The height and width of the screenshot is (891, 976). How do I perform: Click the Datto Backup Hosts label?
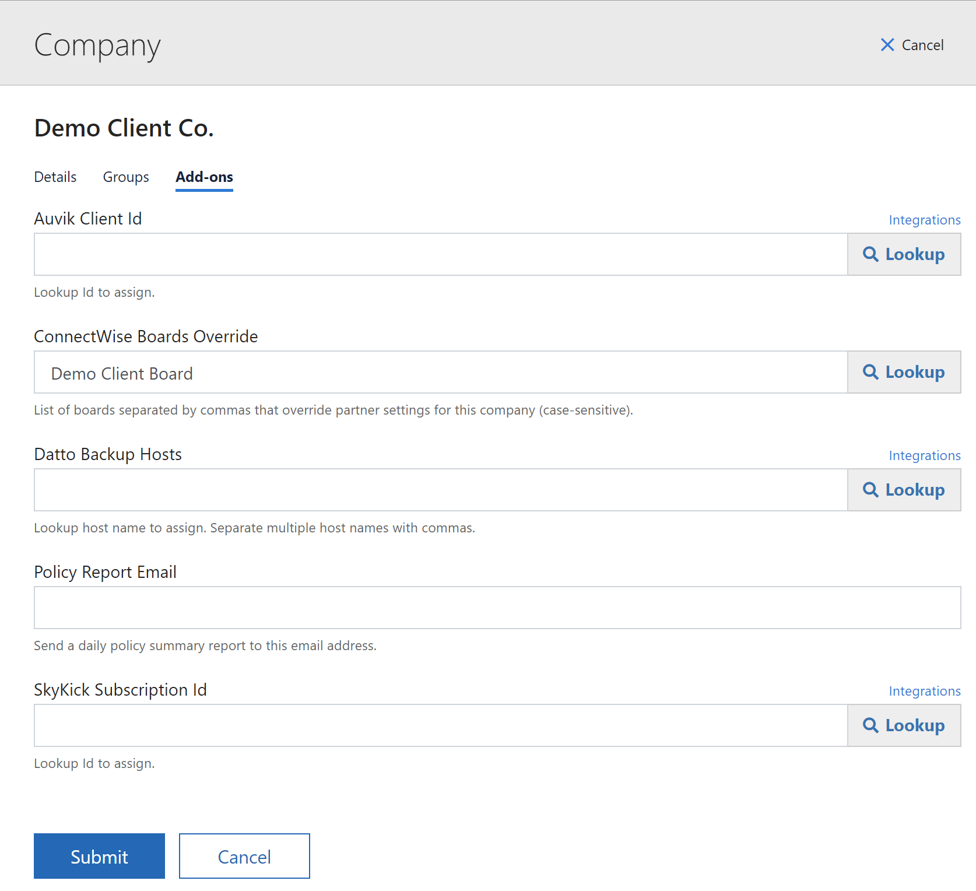[108, 454]
